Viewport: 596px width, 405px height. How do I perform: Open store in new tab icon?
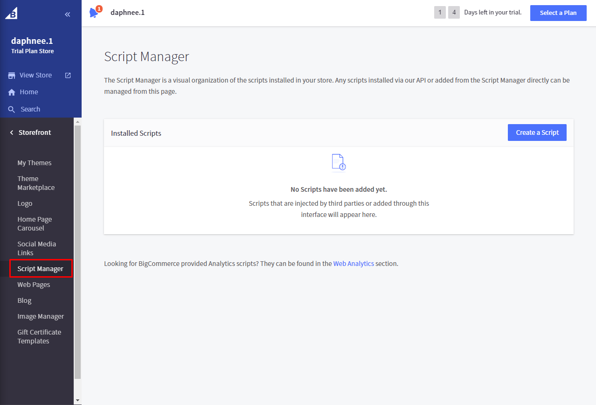pos(68,75)
